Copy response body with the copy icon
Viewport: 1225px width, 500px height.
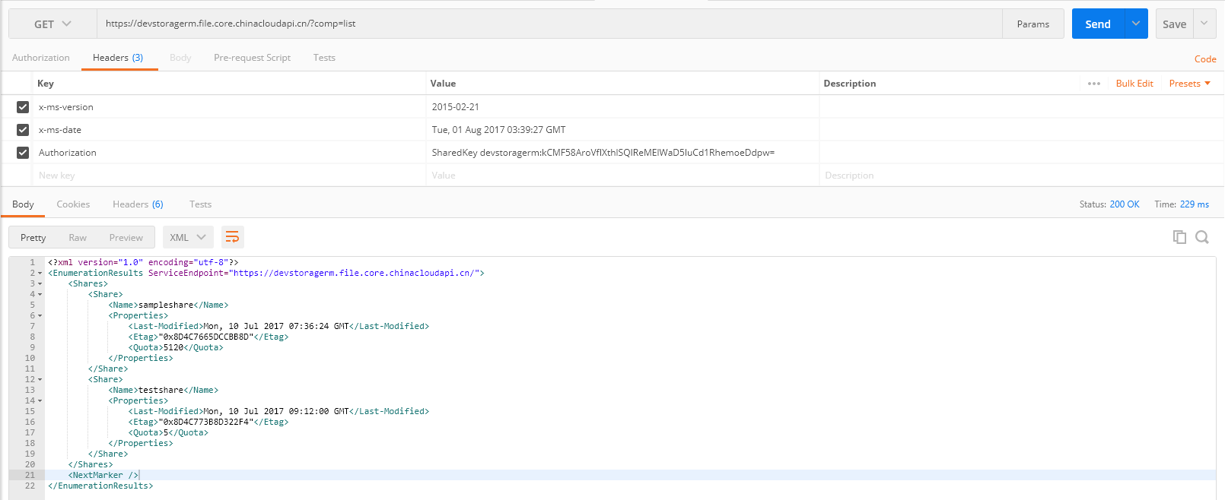(x=1179, y=237)
